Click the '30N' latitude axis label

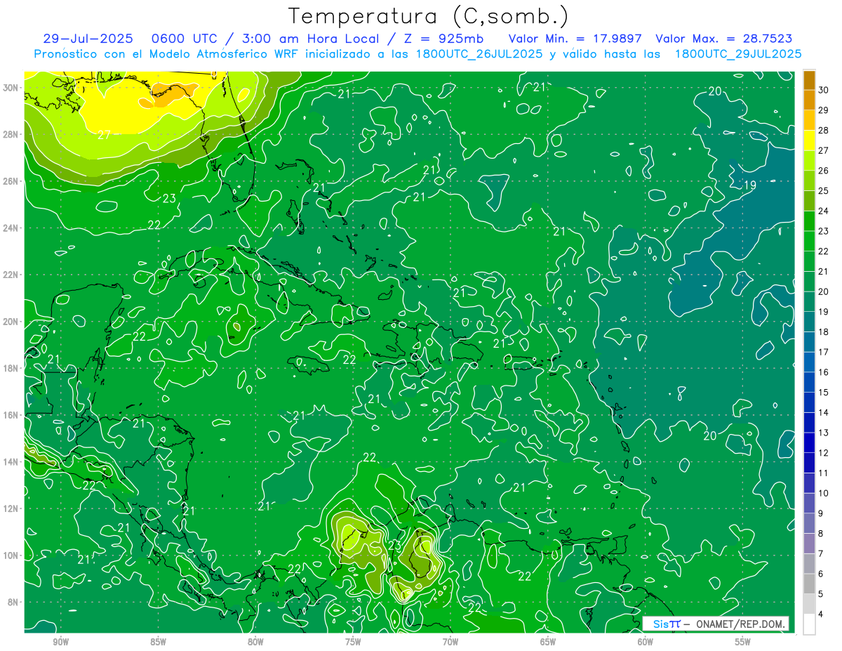click(x=11, y=88)
